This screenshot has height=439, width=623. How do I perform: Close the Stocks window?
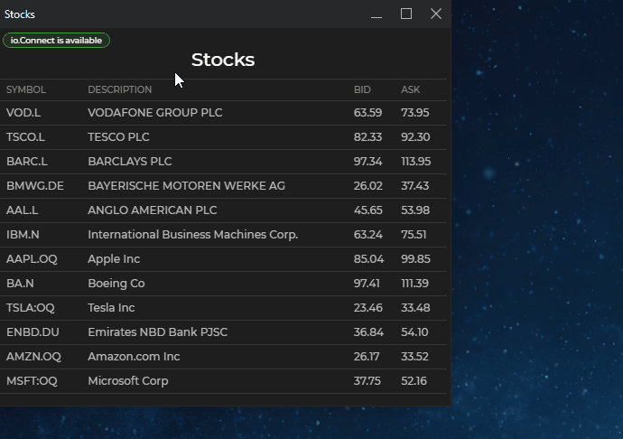coord(436,14)
